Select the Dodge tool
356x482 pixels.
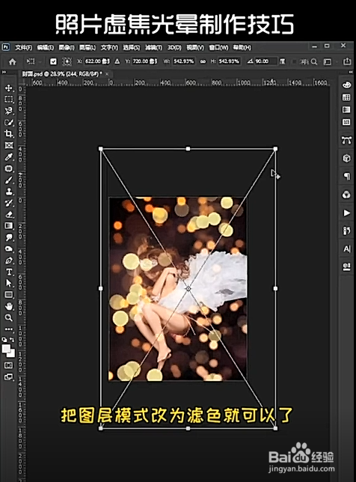click(8, 248)
